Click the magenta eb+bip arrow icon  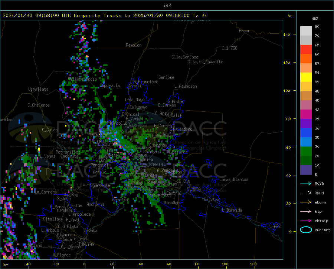tap(306, 221)
